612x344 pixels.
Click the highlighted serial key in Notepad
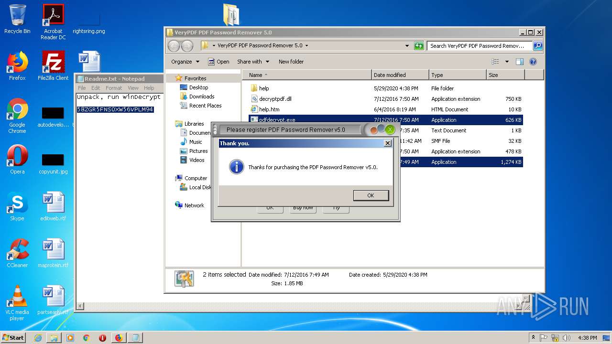(x=115, y=109)
